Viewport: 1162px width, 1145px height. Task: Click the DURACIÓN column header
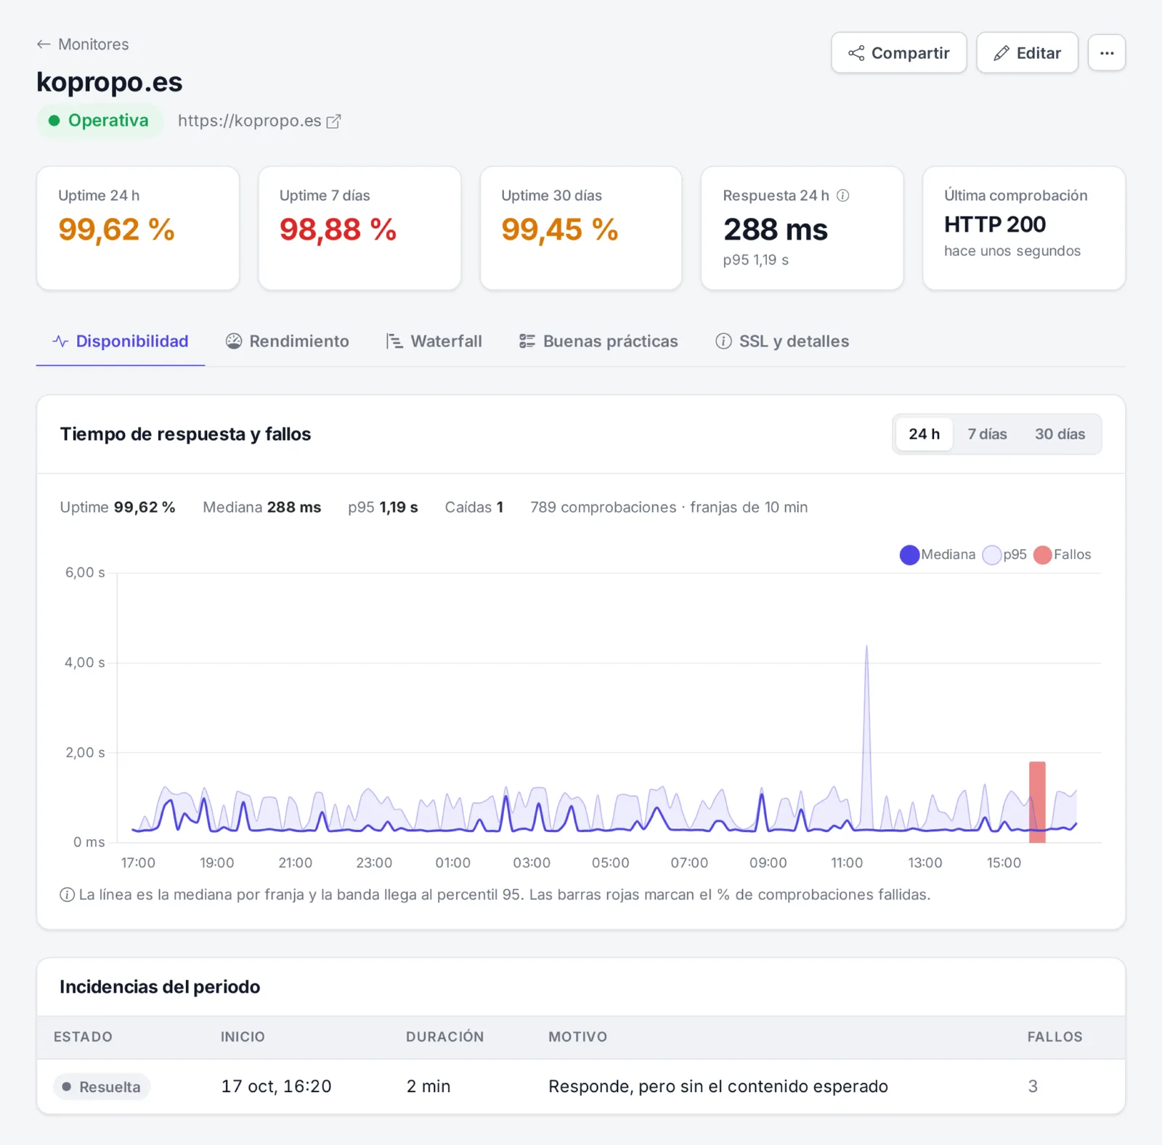[444, 1037]
